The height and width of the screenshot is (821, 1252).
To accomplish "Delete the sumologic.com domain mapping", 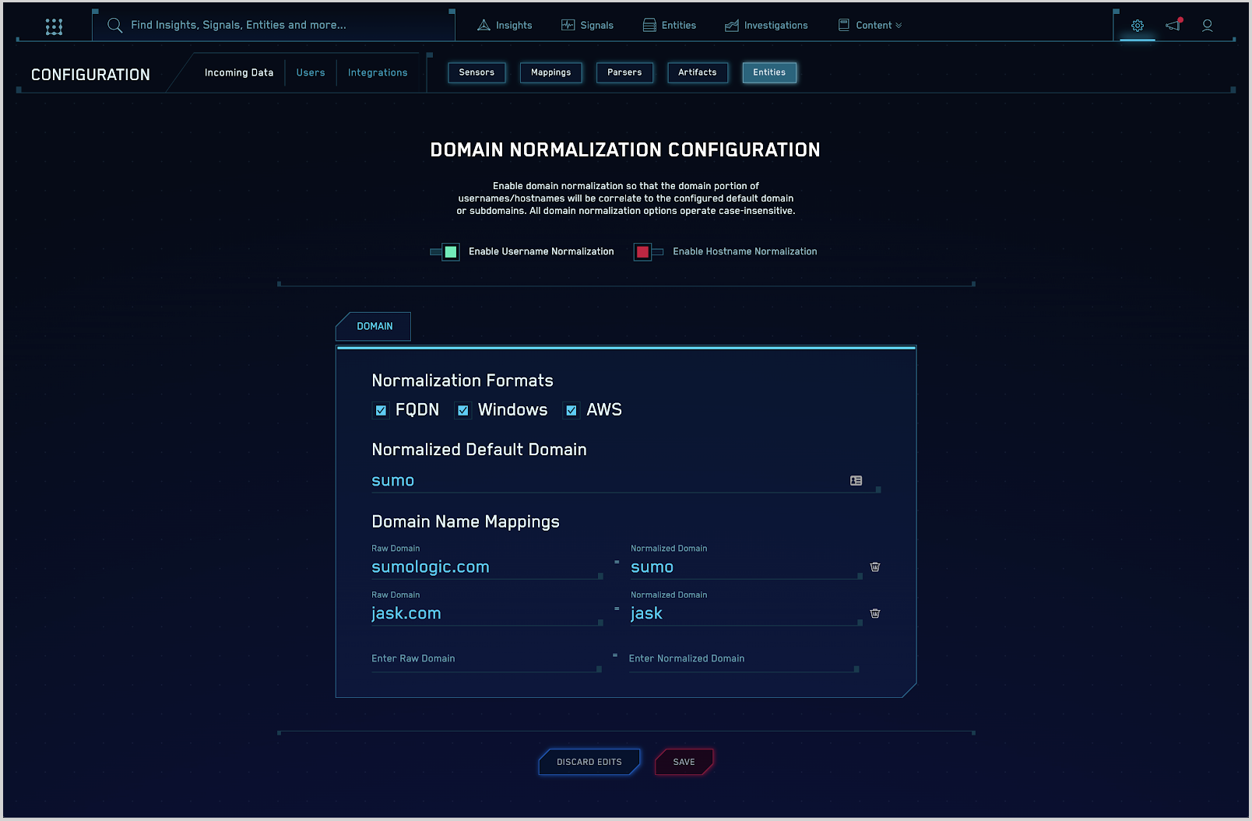I will pyautogui.click(x=874, y=567).
